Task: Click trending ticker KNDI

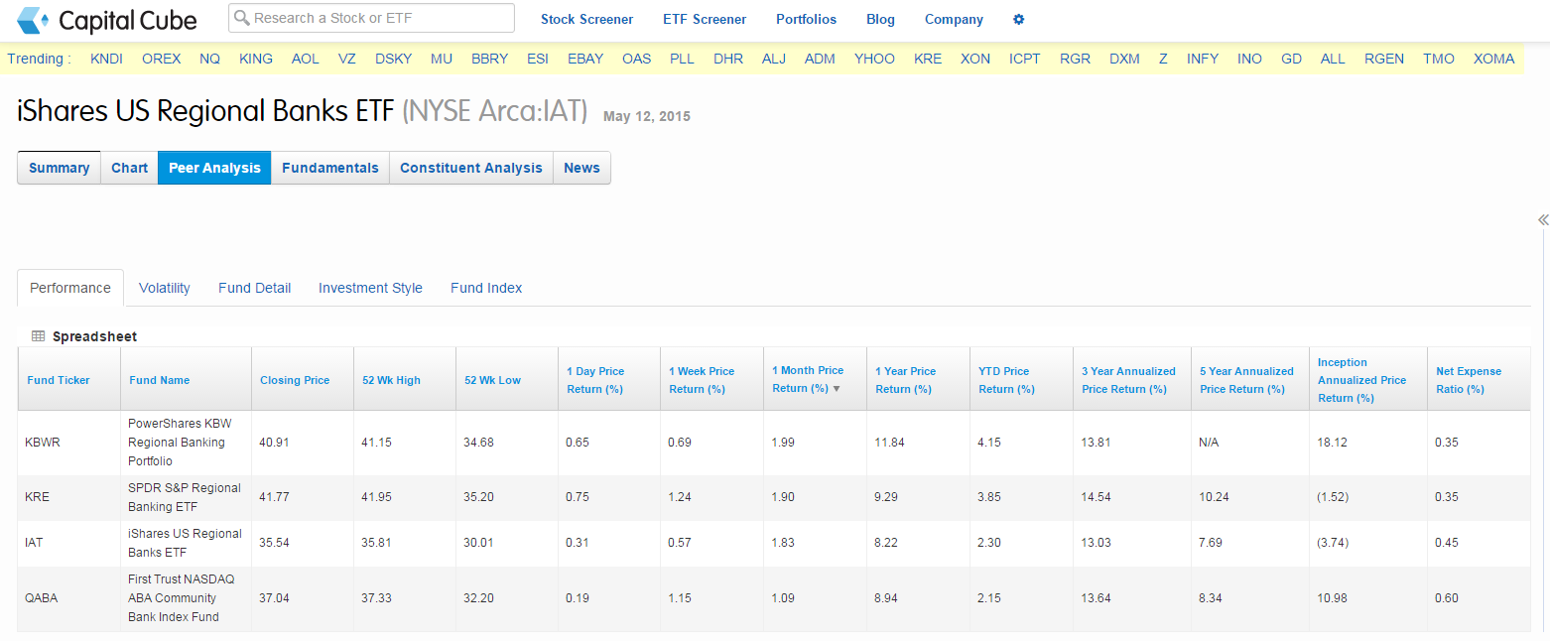Action: coord(106,59)
